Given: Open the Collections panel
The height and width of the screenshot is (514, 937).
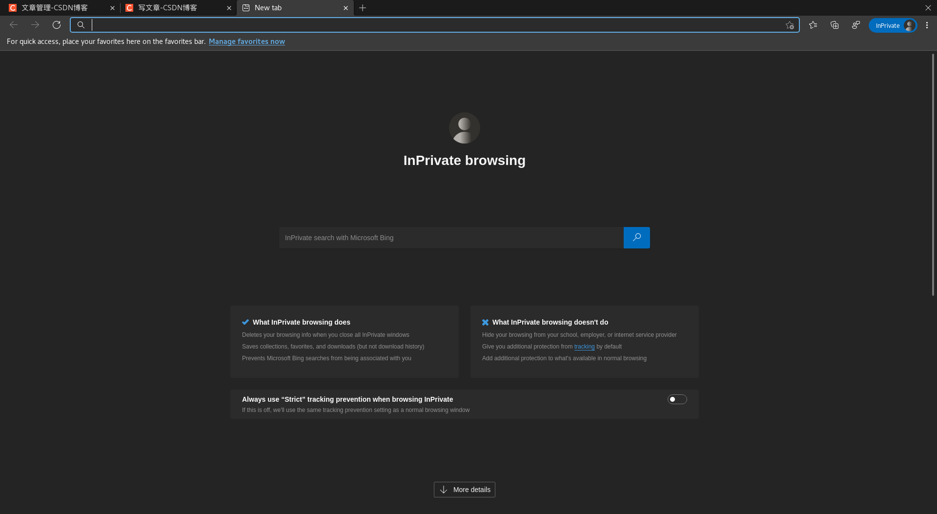Looking at the screenshot, I should coord(835,25).
